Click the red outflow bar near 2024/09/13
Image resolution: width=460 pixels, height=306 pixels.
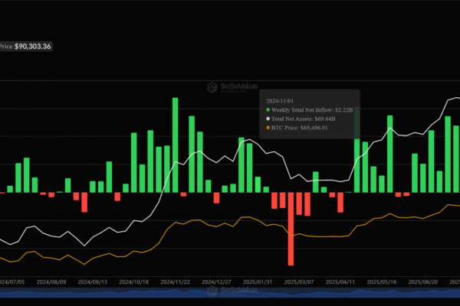pyautogui.click(x=84, y=202)
